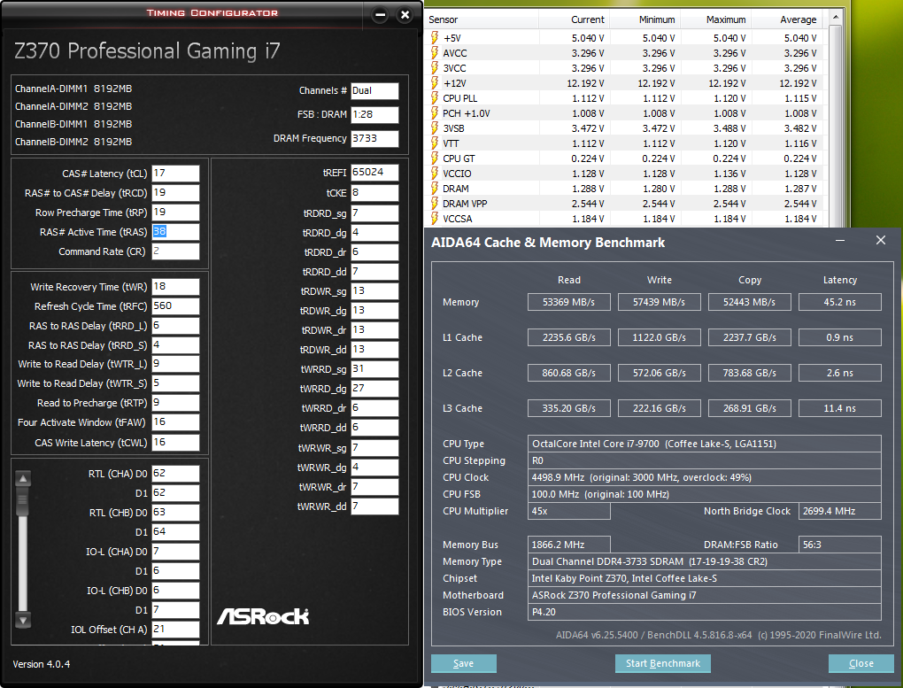Click the Average column header
The width and height of the screenshot is (903, 688).
point(787,19)
